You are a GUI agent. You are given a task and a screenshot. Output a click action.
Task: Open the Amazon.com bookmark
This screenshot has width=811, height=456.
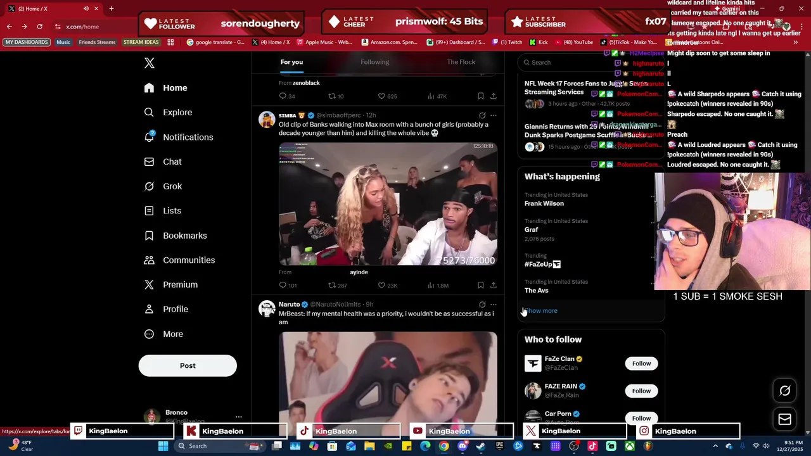coord(390,42)
